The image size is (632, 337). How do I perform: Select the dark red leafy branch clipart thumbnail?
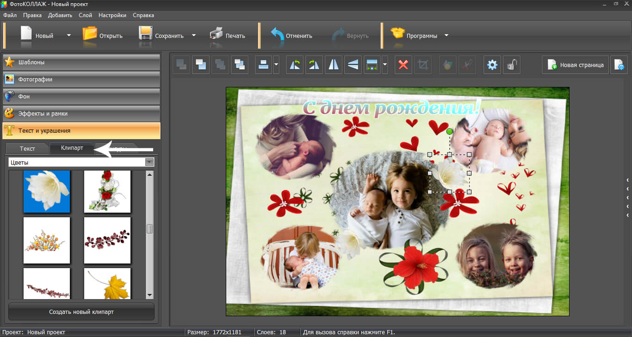coord(107,240)
